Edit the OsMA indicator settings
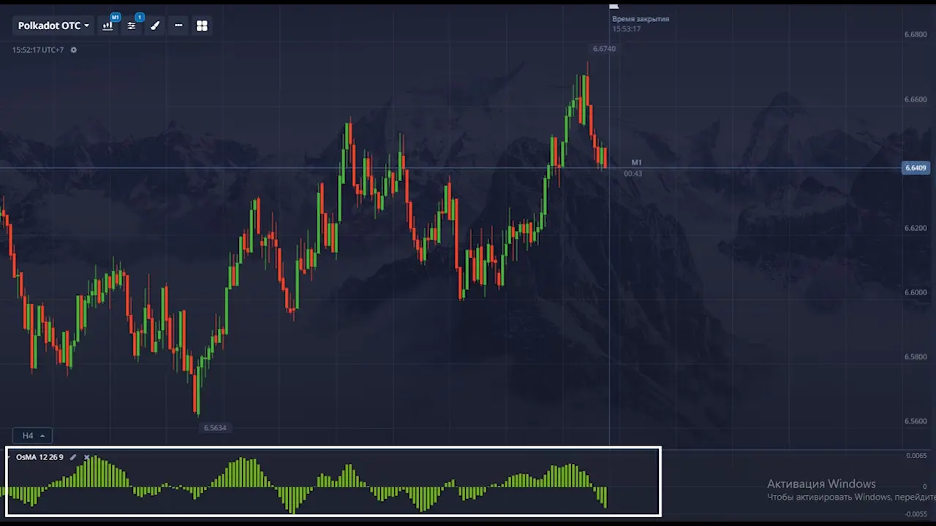The height and width of the screenshot is (526, 936). click(72, 457)
